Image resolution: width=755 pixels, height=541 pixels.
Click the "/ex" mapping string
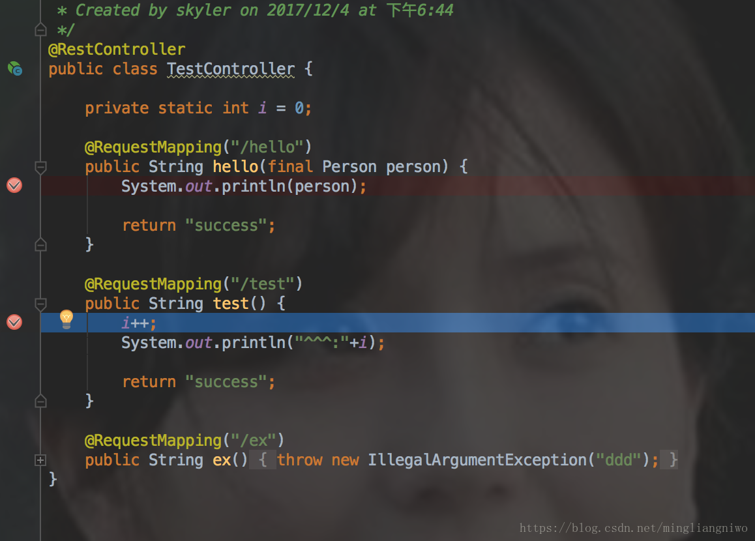[253, 440]
